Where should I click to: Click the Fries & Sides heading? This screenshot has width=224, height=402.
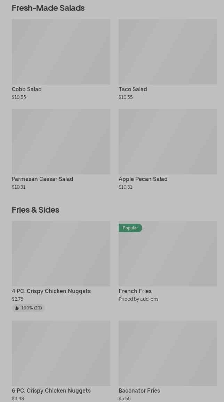click(35, 210)
